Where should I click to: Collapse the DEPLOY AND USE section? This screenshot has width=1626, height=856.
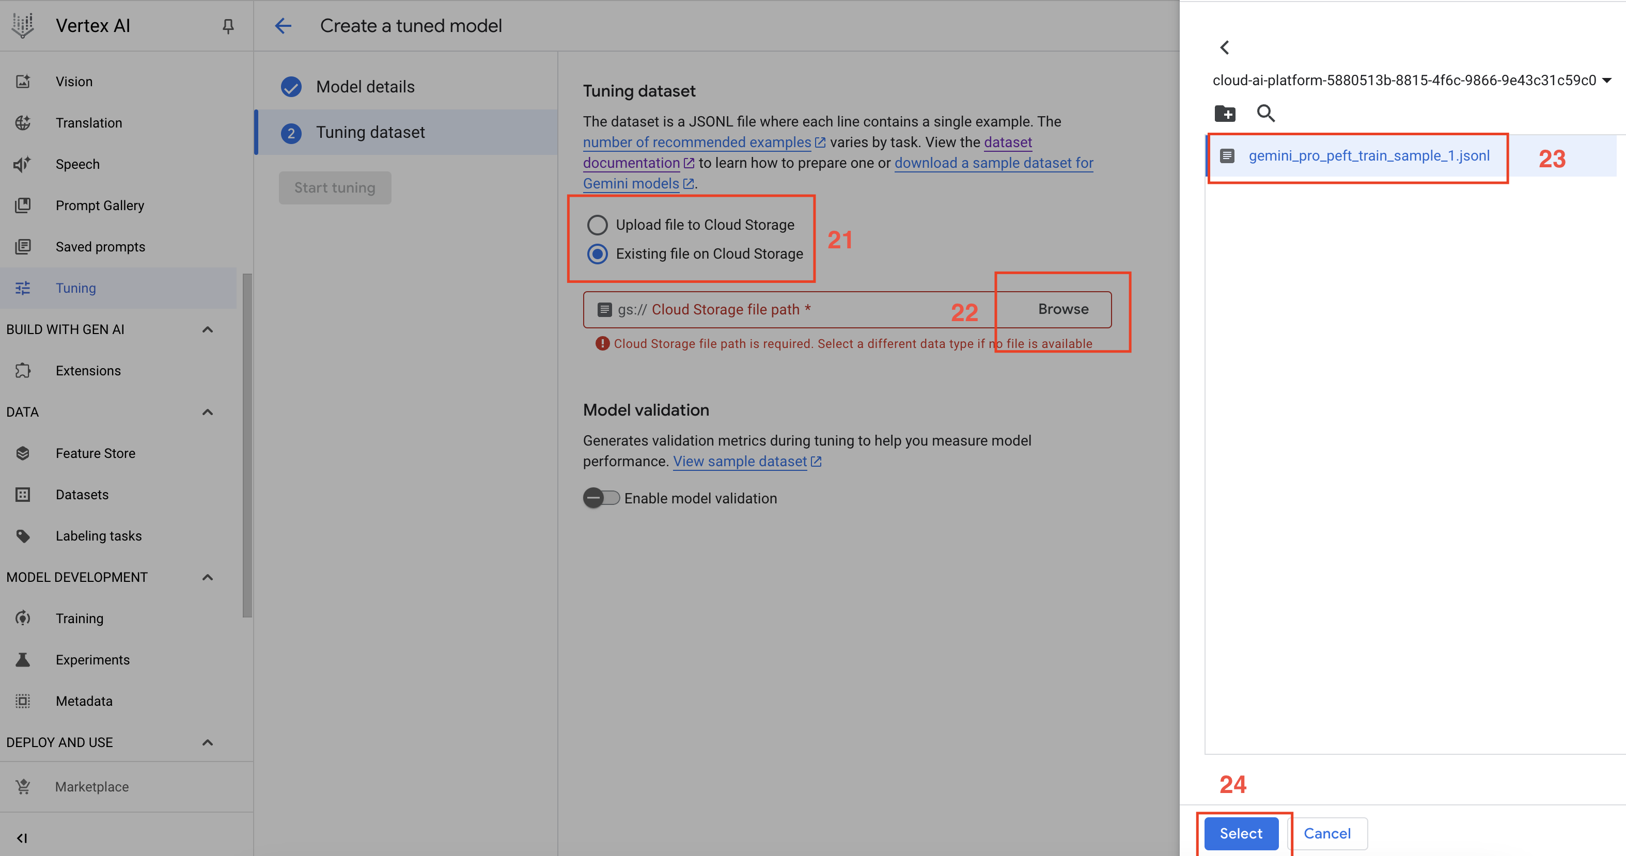pos(208,742)
